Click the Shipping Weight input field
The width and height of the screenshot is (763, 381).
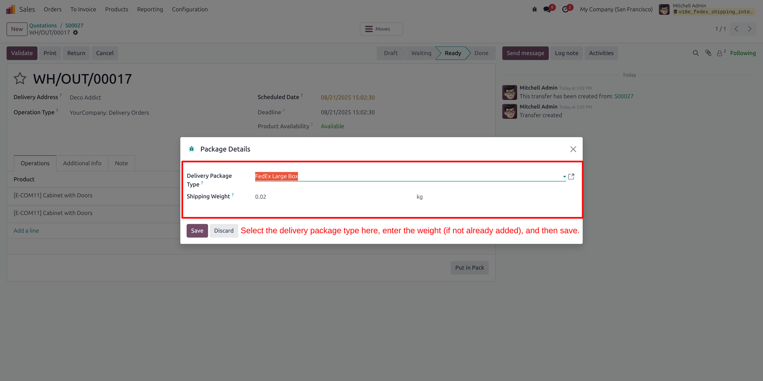(334, 197)
